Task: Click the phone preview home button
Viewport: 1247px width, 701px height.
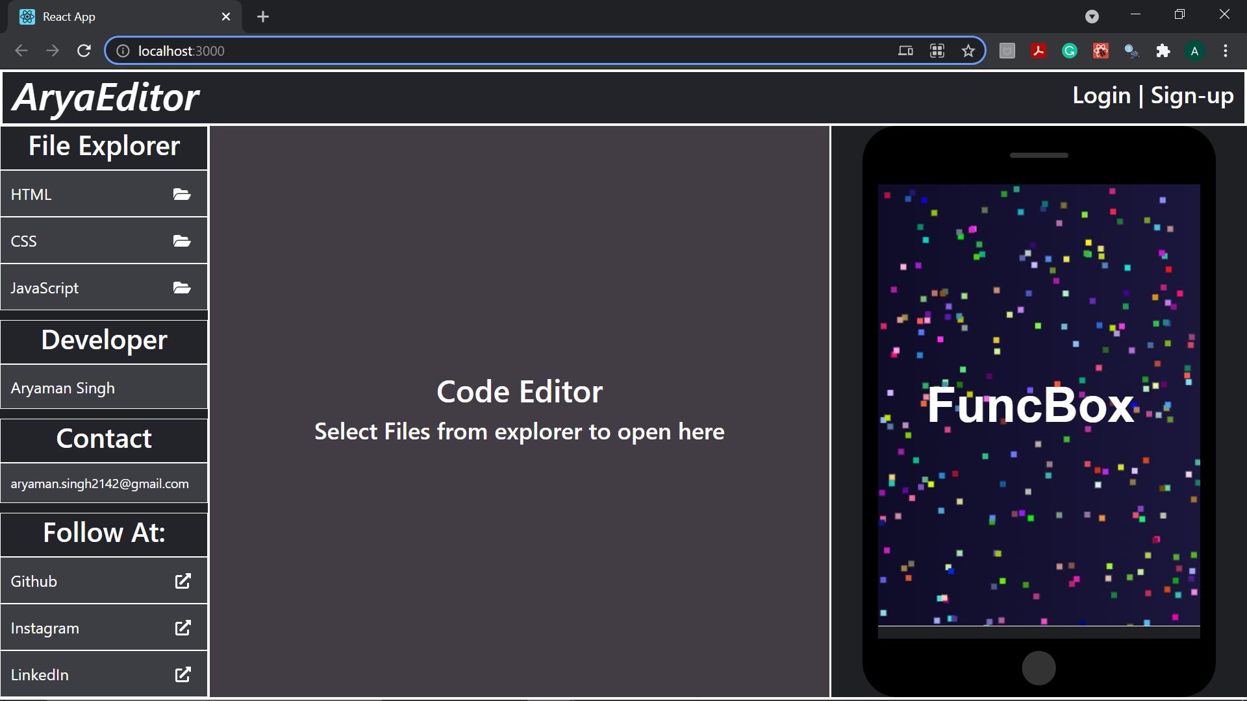Action: [1039, 668]
